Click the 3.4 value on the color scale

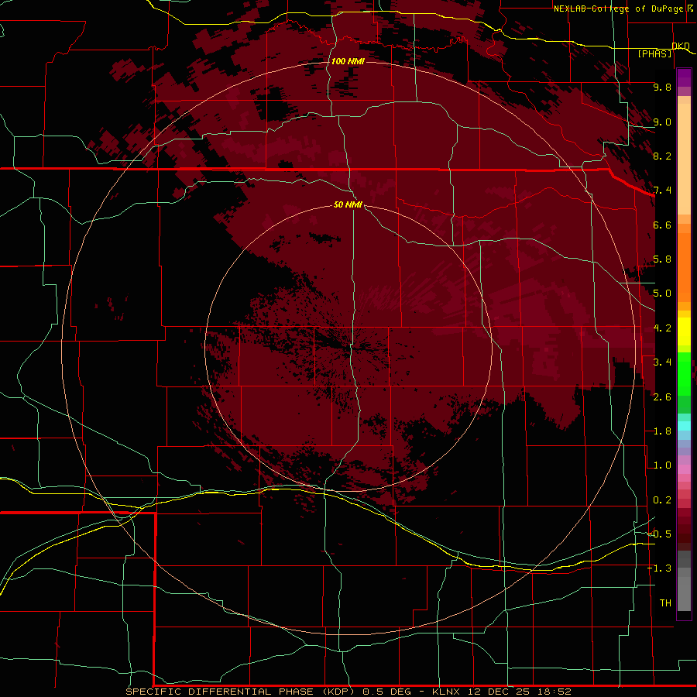[662, 362]
